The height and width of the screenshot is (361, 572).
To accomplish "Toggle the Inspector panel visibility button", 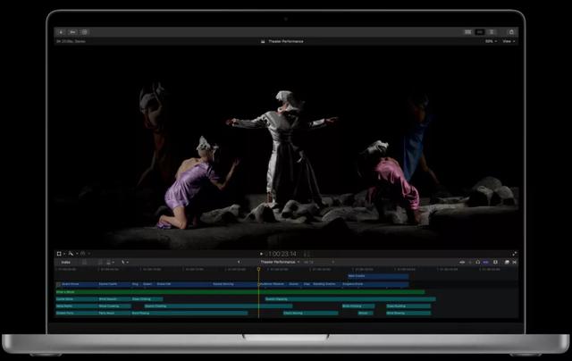I will (492, 32).
